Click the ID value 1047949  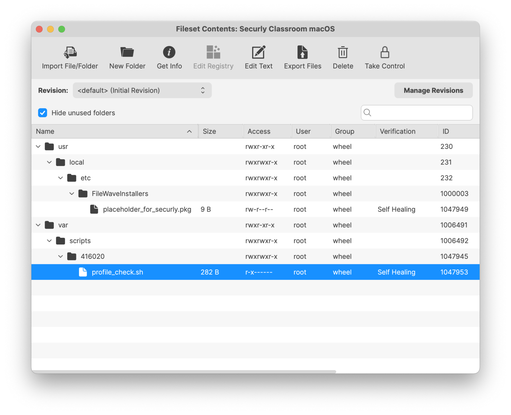(454, 209)
